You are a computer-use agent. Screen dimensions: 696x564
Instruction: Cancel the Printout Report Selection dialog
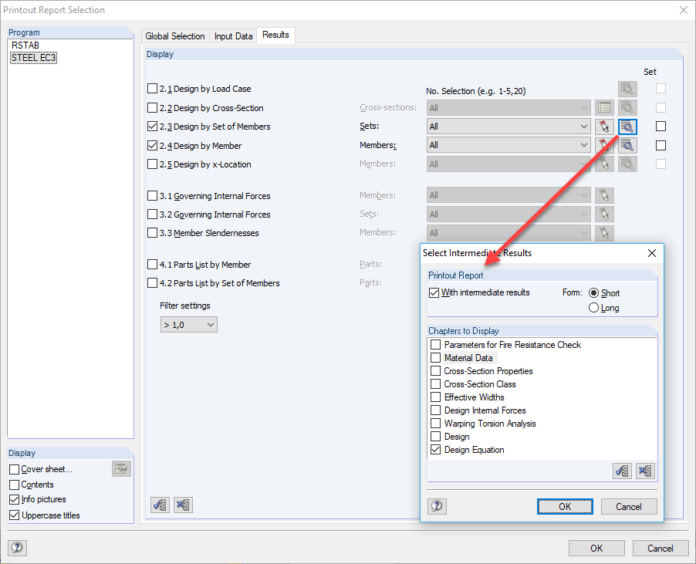[x=661, y=548]
